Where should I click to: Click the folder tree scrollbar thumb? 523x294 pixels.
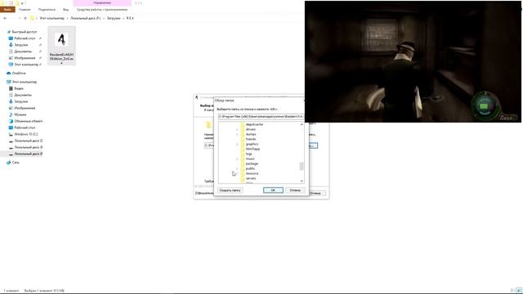click(302, 166)
